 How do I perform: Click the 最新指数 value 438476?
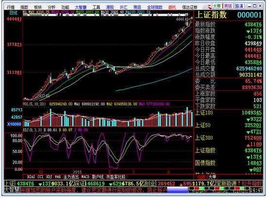tap(253, 25)
